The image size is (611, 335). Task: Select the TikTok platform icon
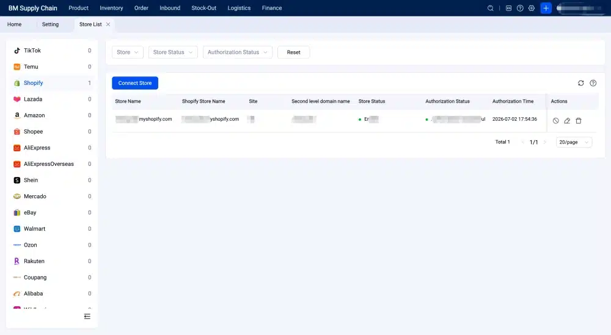pyautogui.click(x=16, y=51)
